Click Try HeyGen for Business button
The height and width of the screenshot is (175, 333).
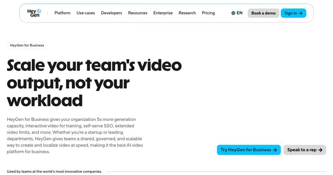[x=249, y=150]
